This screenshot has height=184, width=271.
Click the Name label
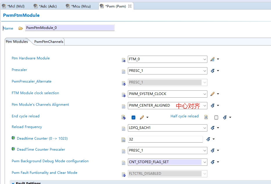(8, 28)
